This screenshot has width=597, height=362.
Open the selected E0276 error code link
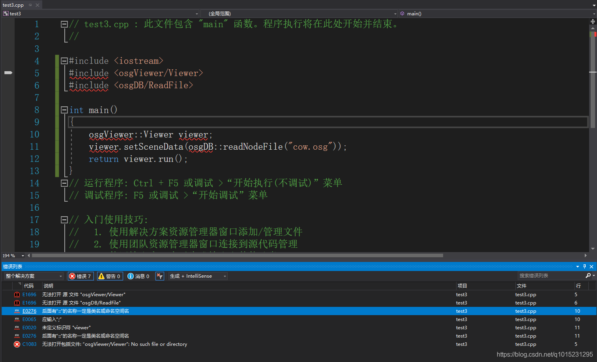[x=29, y=311]
